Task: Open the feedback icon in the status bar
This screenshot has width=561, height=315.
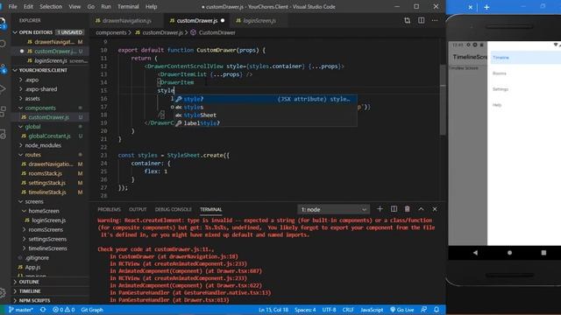Action: [424, 310]
